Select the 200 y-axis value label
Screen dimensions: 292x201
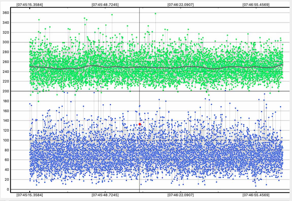coord(6,91)
